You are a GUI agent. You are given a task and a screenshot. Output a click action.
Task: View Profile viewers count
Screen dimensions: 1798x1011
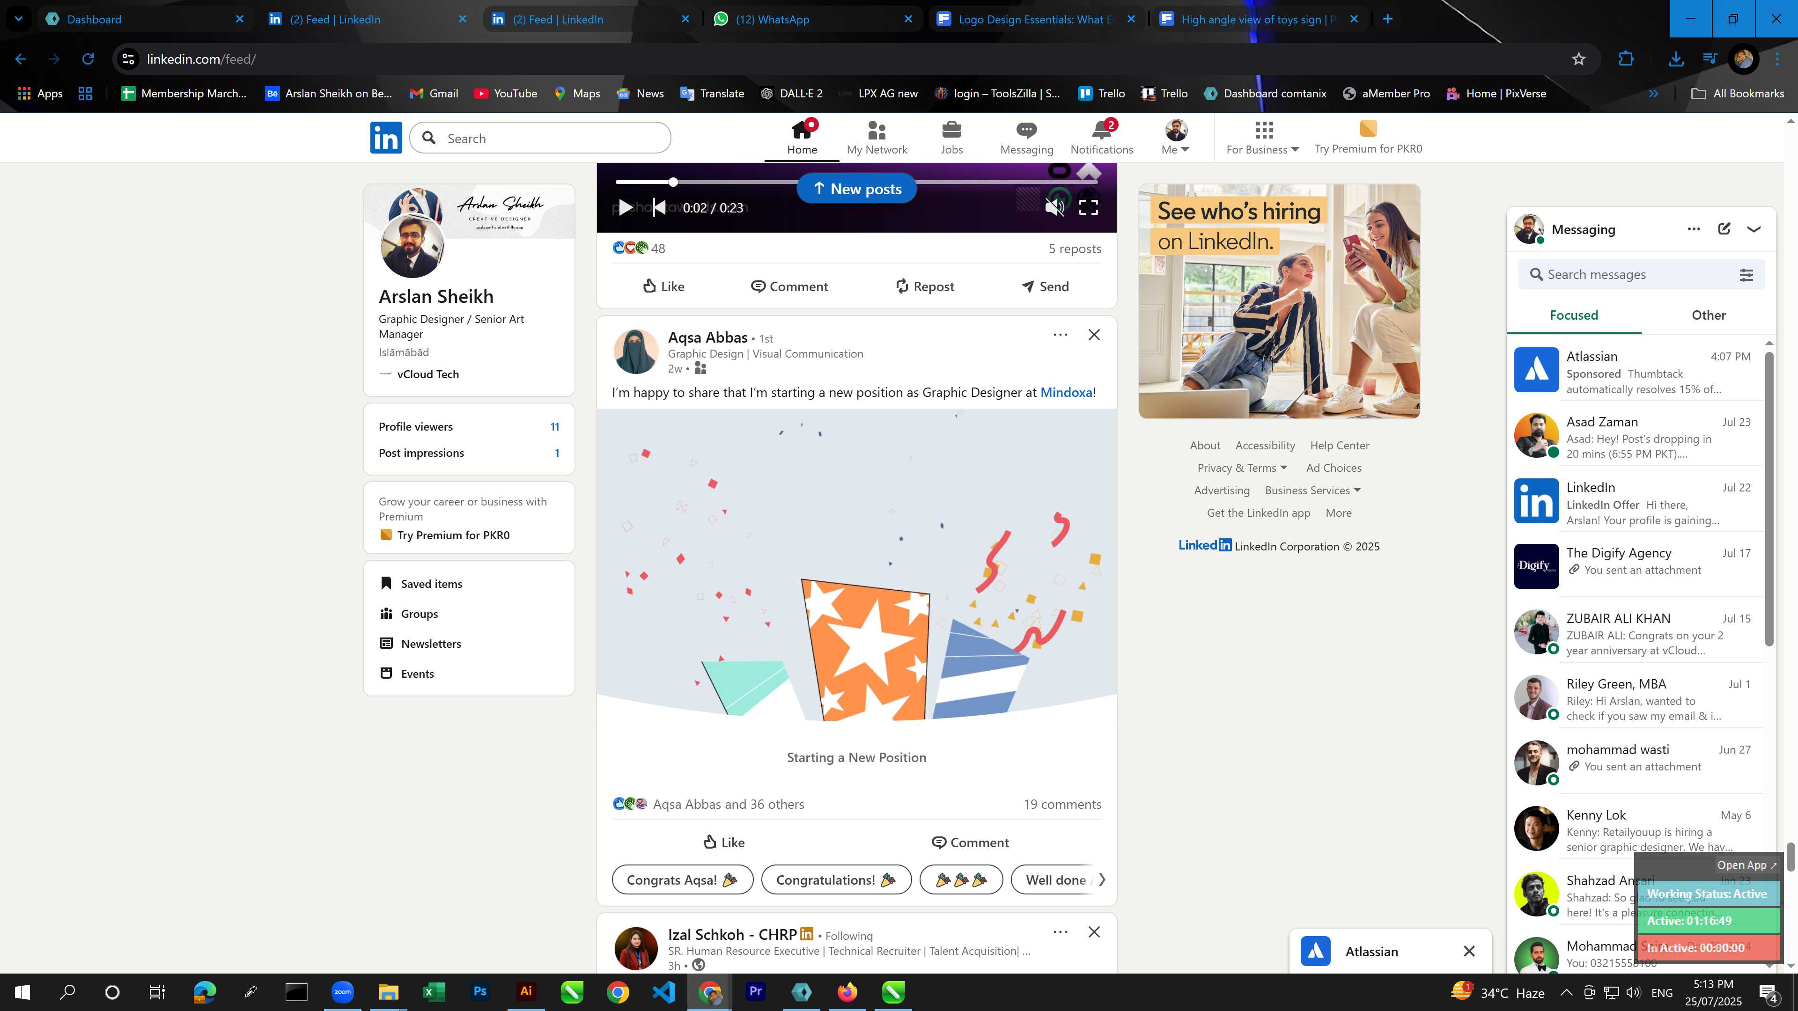pyautogui.click(x=469, y=426)
